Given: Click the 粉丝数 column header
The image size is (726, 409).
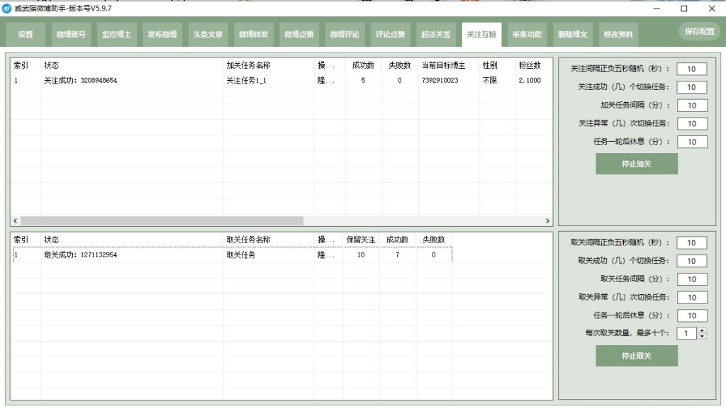Looking at the screenshot, I should pos(530,65).
